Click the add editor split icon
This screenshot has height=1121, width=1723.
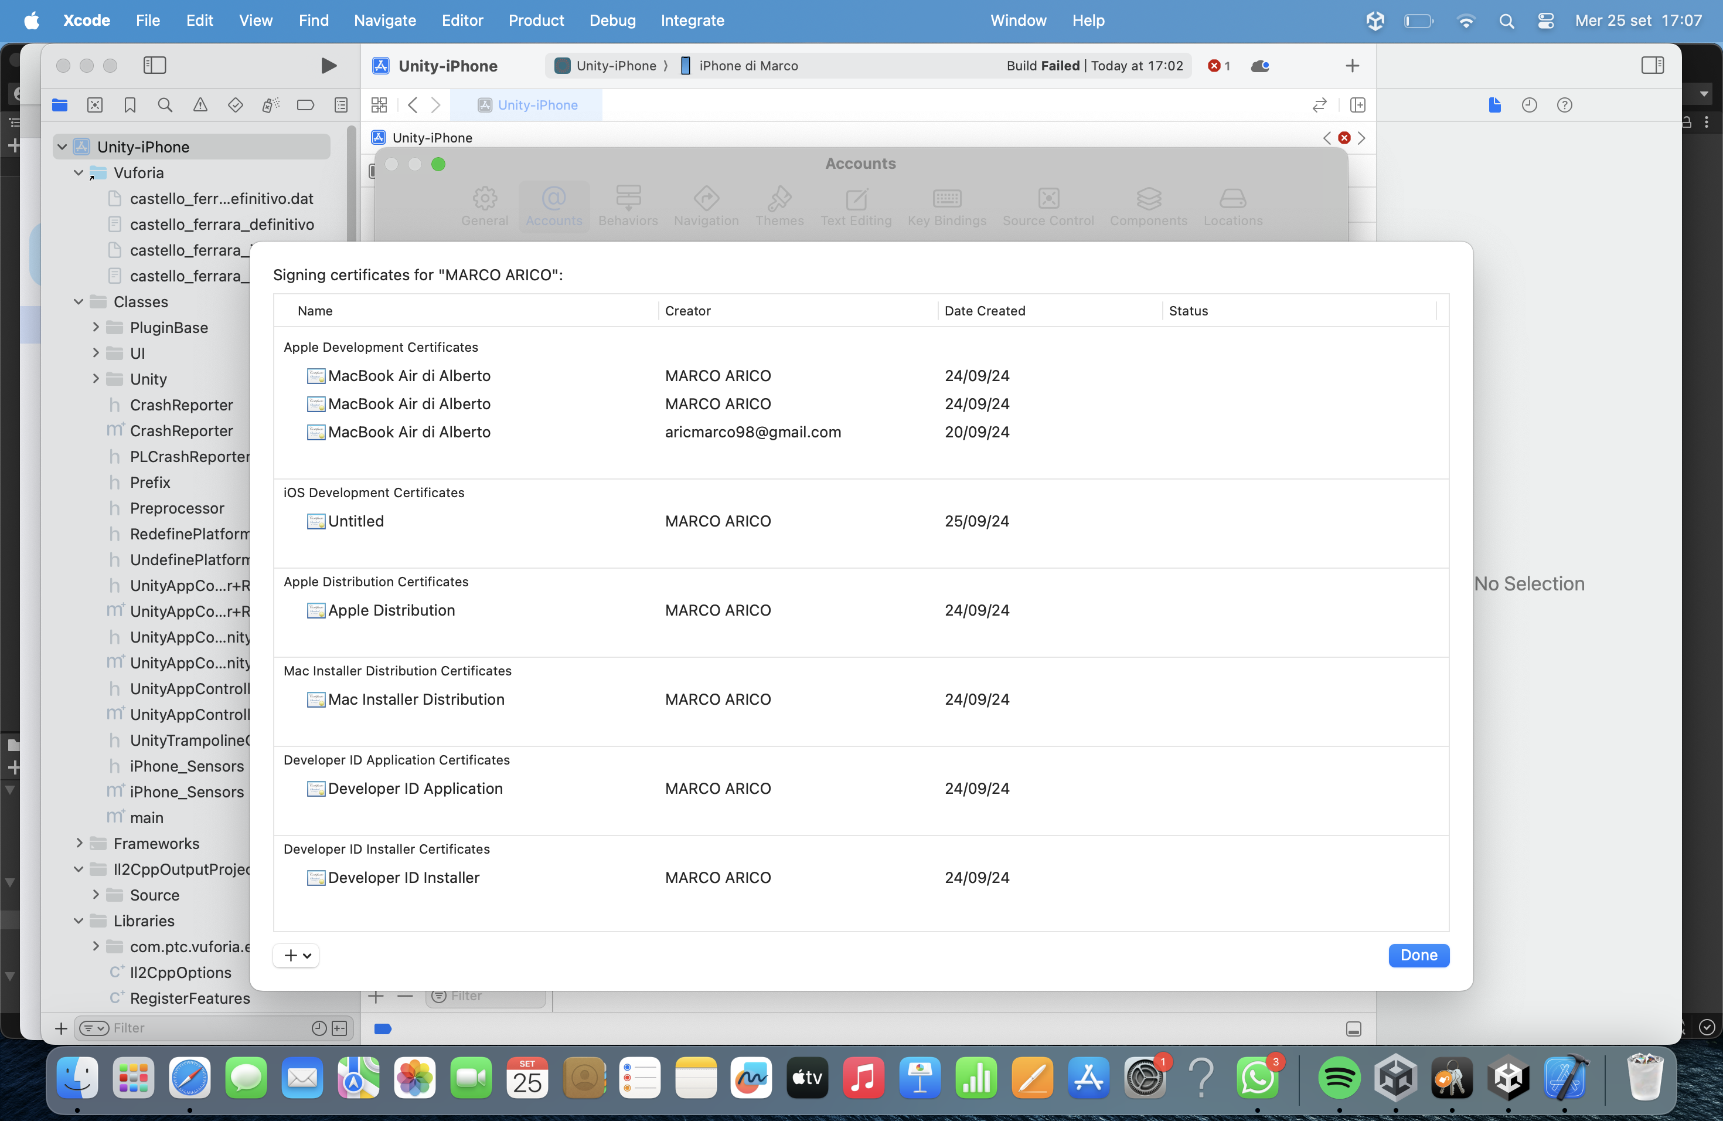tap(1357, 105)
